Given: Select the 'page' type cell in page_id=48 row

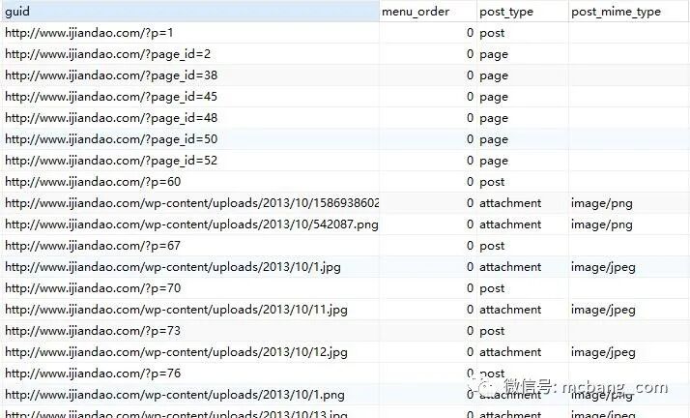Looking at the screenshot, I should pyautogui.click(x=523, y=118).
